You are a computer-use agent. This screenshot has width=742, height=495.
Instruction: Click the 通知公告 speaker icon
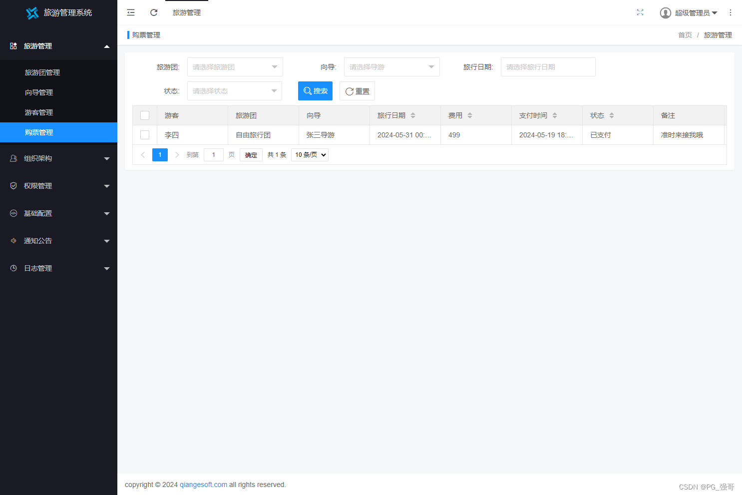(x=13, y=241)
